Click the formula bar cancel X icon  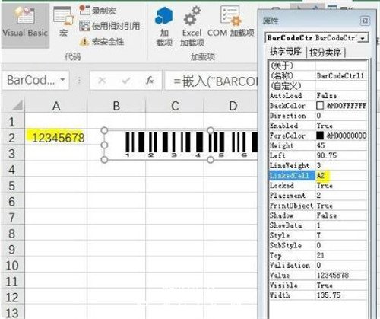(102, 81)
